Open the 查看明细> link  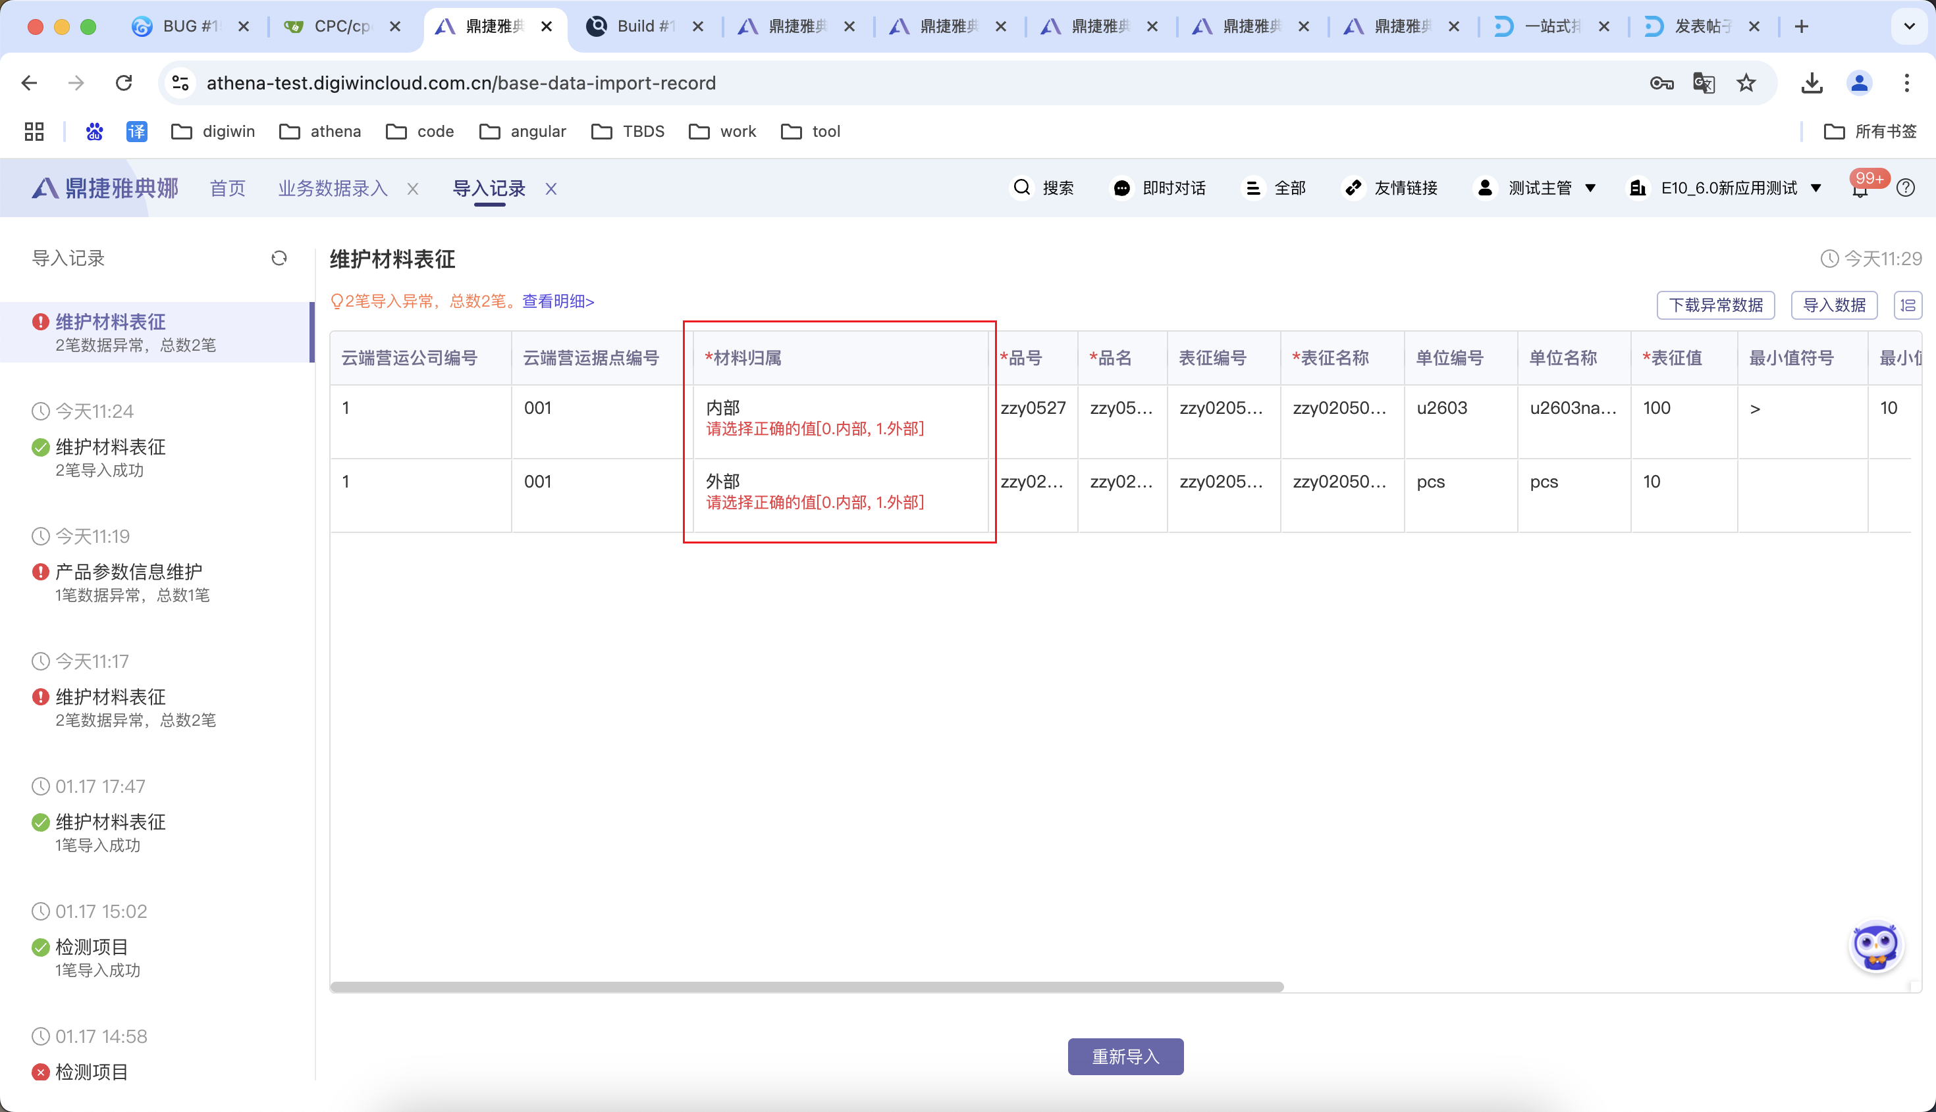point(558,301)
